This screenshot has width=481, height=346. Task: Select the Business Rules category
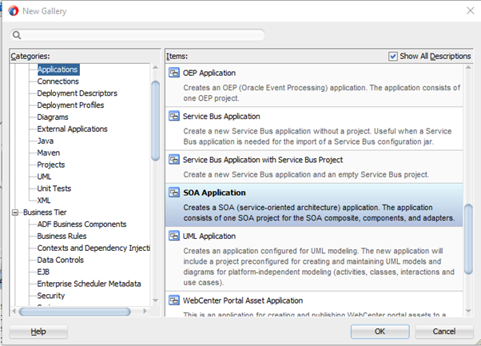pos(62,237)
